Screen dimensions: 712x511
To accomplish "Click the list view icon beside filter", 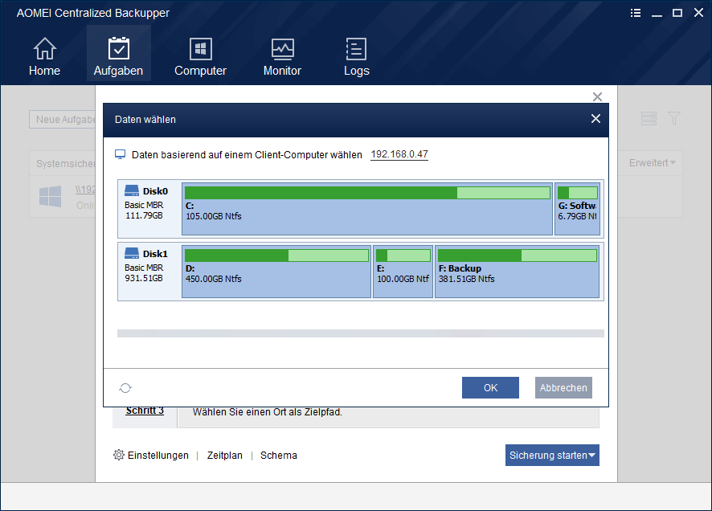I will [x=649, y=118].
